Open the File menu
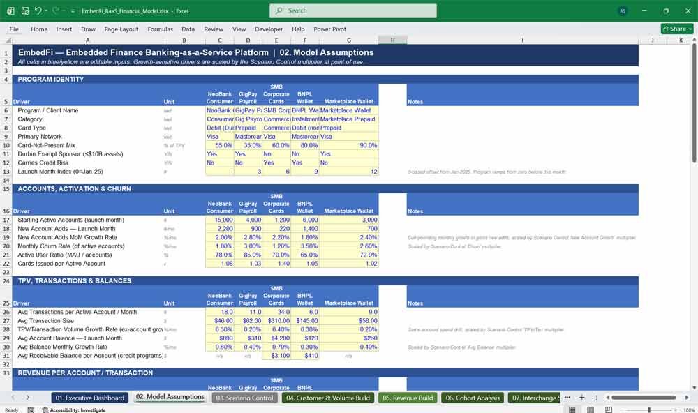The image size is (698, 413). [14, 29]
